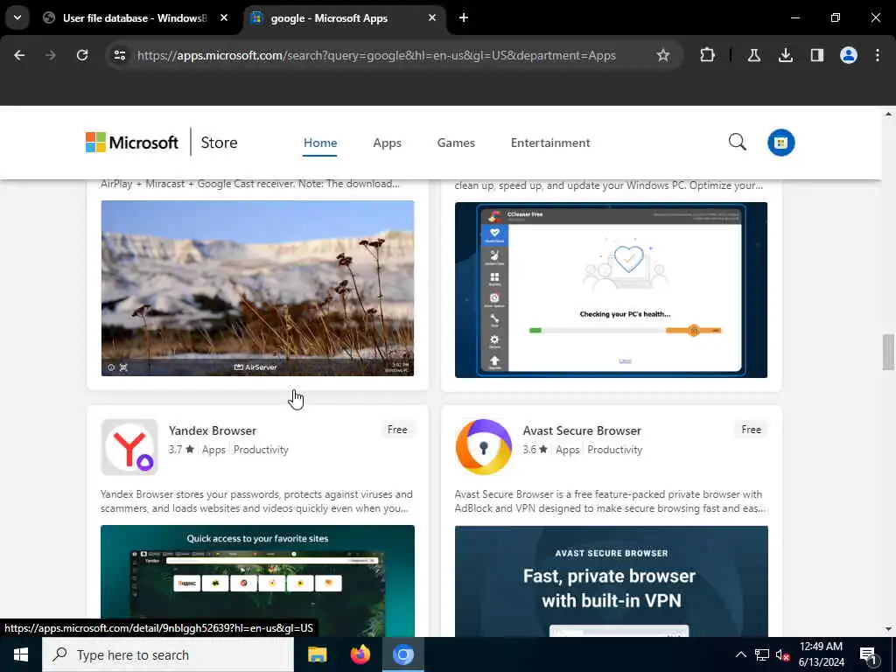Open the Yandex Browser title
Screen dimensions: 896x672
[213, 430]
